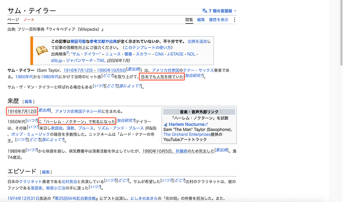The width and height of the screenshot is (343, 202).
Task: Switch to the ノート tab
Action: click(29, 19)
